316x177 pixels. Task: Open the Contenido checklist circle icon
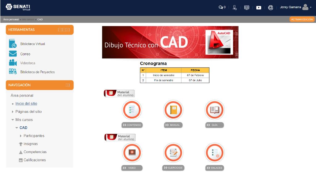[x=132, y=110]
